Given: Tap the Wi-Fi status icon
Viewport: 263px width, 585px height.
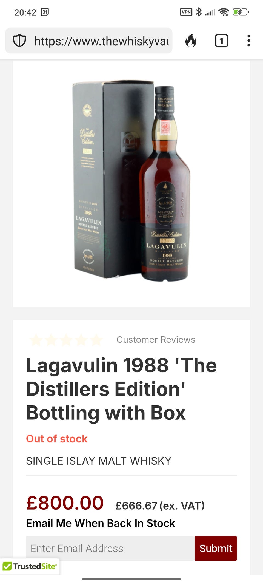Looking at the screenshot, I should 224,12.
